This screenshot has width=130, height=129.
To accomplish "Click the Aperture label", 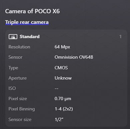I will pos(18,78).
